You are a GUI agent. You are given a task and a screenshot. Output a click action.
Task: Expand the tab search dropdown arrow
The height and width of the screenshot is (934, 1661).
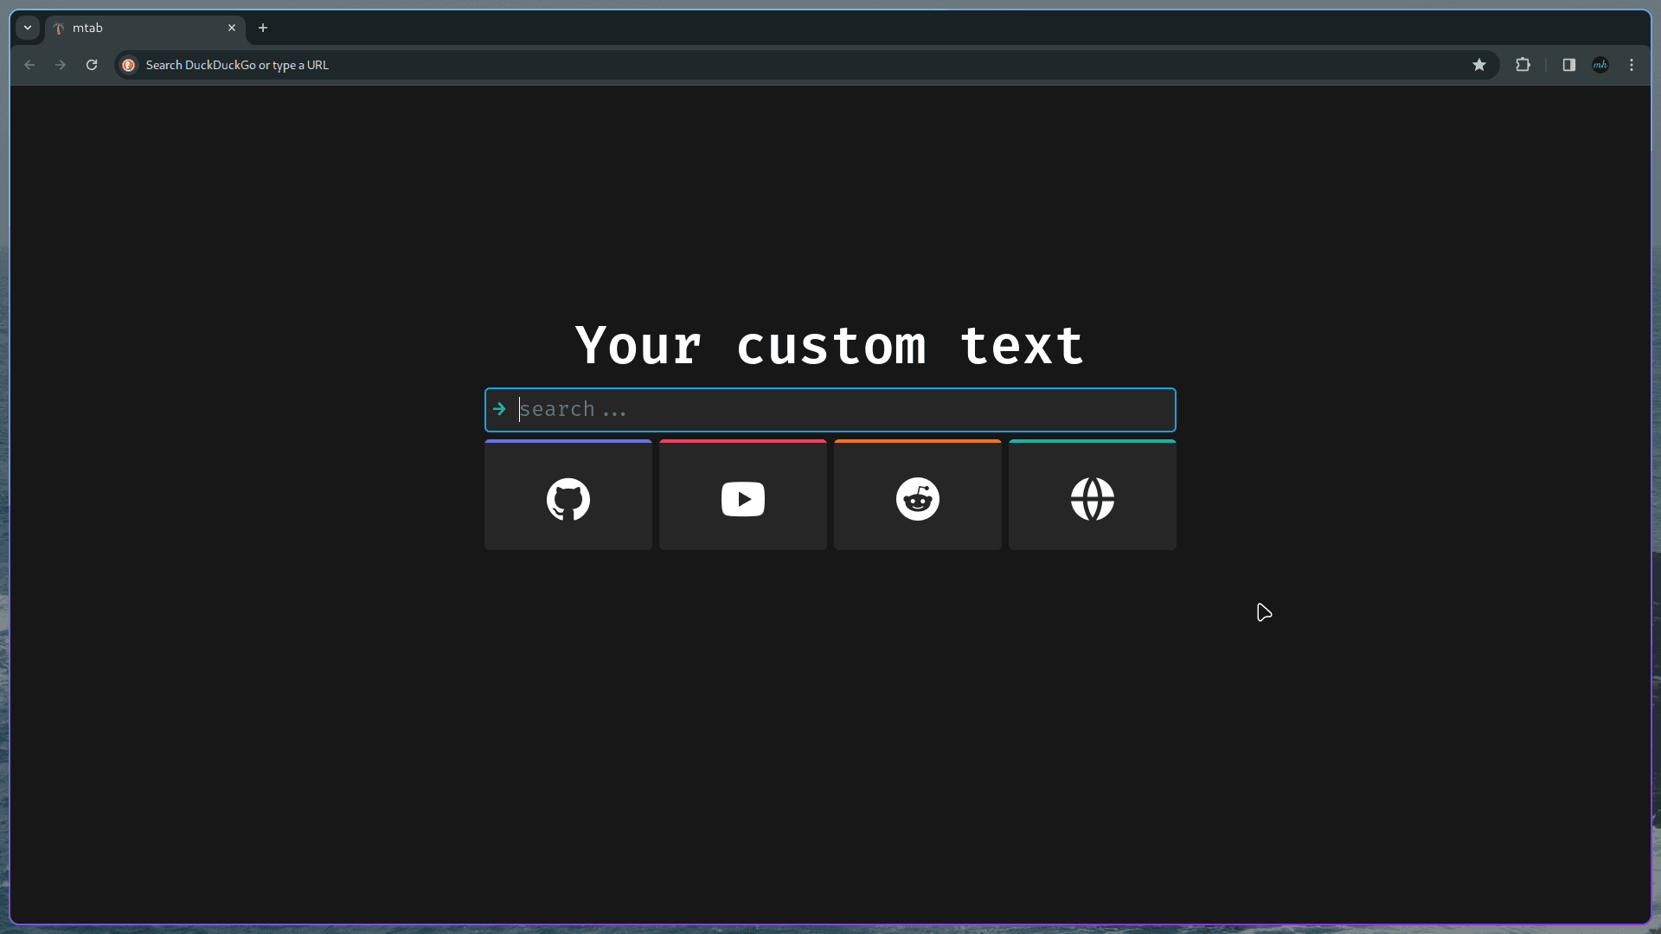[28, 28]
